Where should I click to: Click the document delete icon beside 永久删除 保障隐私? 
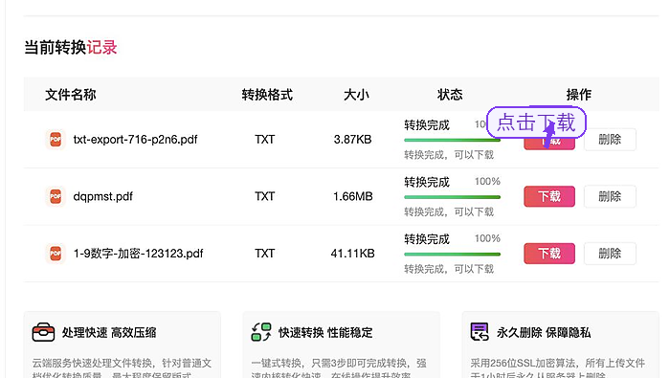click(480, 332)
